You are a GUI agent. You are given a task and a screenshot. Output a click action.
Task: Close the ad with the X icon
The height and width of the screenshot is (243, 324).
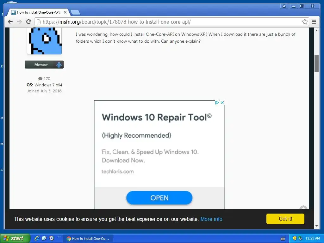[x=222, y=103]
